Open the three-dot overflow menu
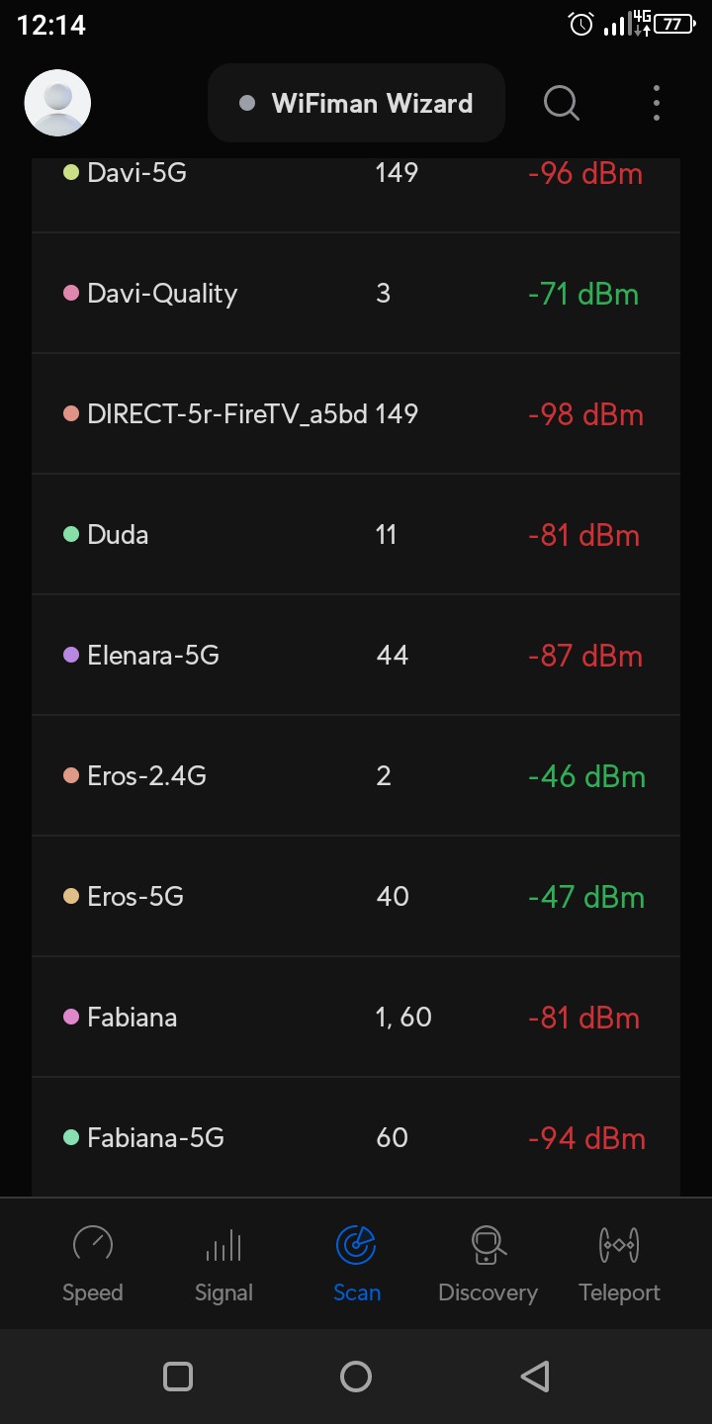The height and width of the screenshot is (1424, 712). pos(657,103)
